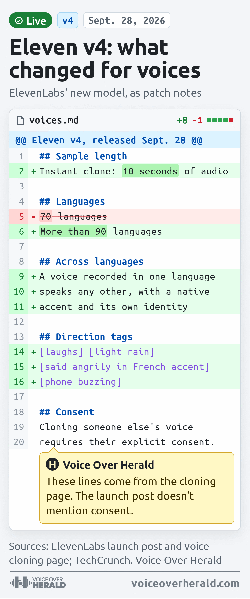Viewport: 250px width, 599px height.
Task: Open voiceoverherald.com link
Action: coord(185,583)
